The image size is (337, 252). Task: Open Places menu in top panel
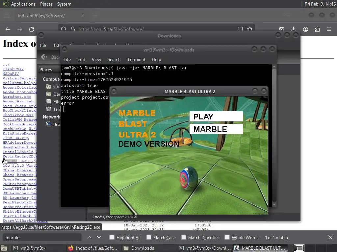(x=46, y=4)
